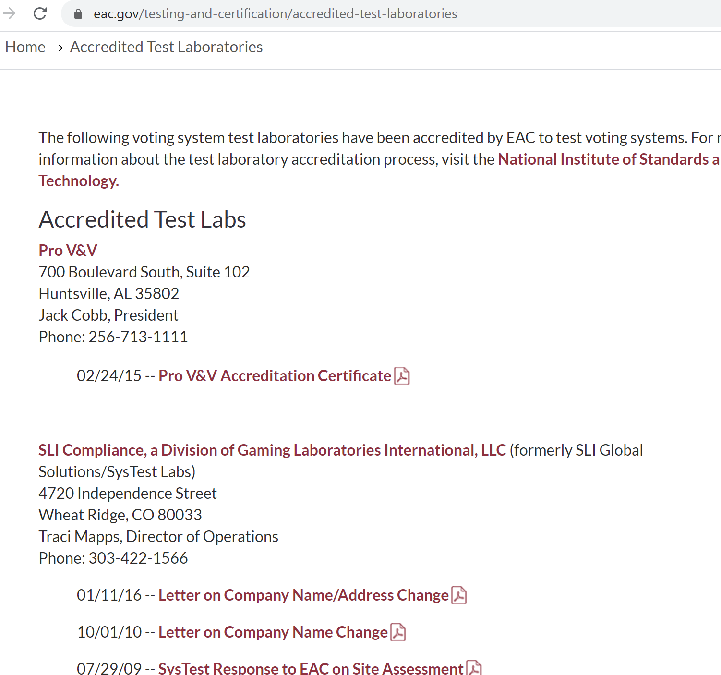Open the Pro V&V lab link
Image resolution: width=721 pixels, height=675 pixels.
click(x=68, y=251)
